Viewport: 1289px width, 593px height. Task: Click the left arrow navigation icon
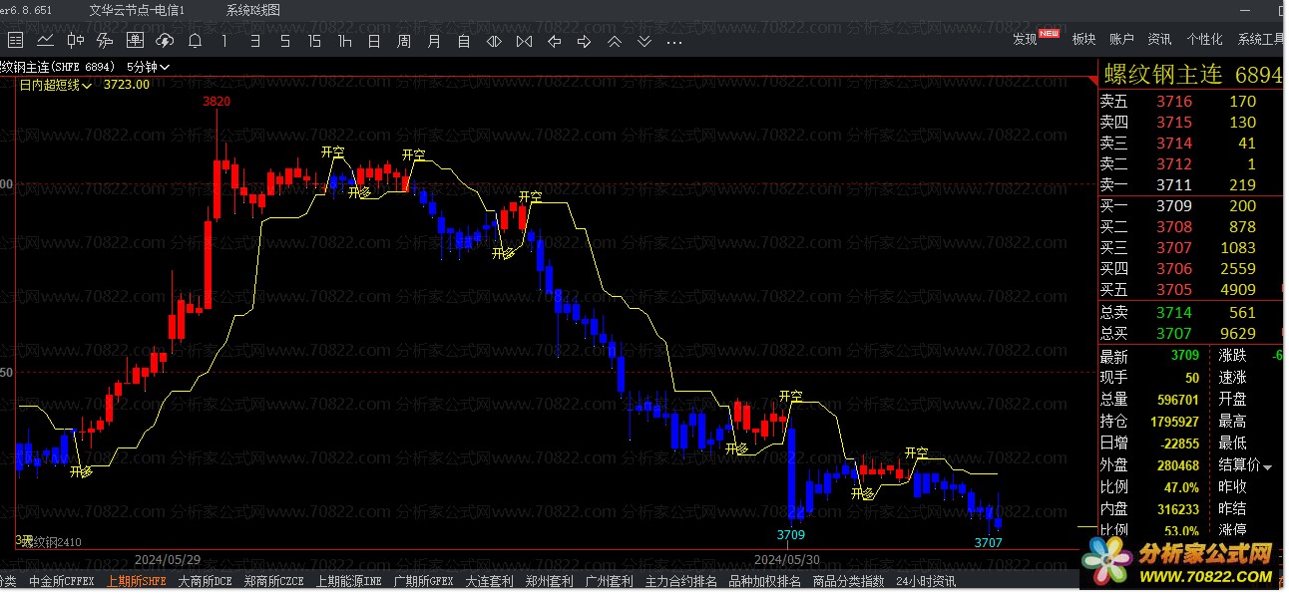pos(555,41)
